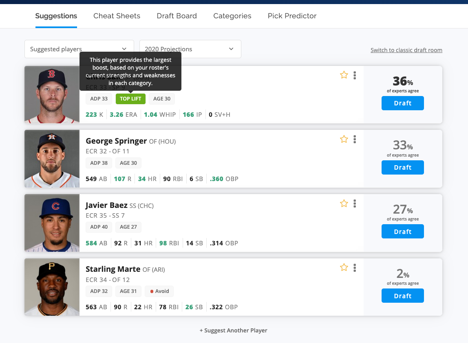Open more options menu for Javier Baez
Viewport: 468px width, 343px height.
355,203
